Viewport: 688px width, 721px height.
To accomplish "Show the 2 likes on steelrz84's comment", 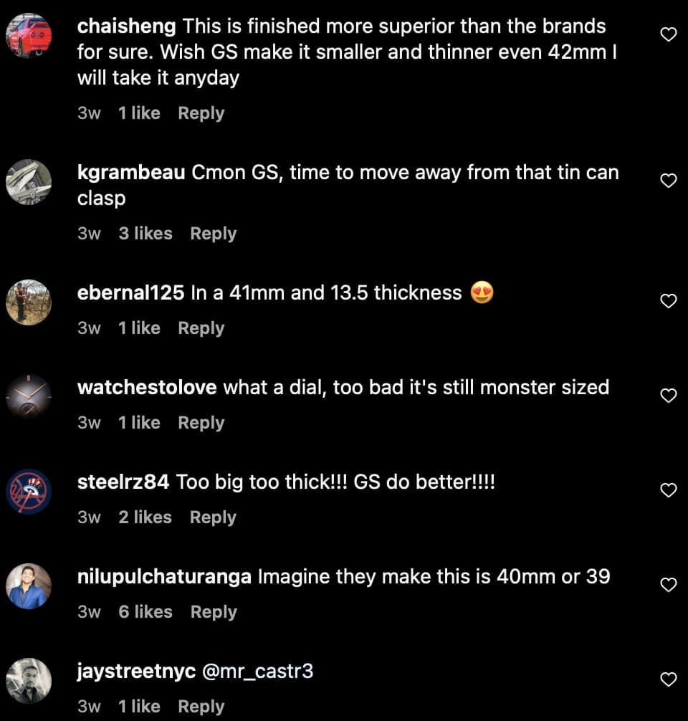I will click(145, 517).
